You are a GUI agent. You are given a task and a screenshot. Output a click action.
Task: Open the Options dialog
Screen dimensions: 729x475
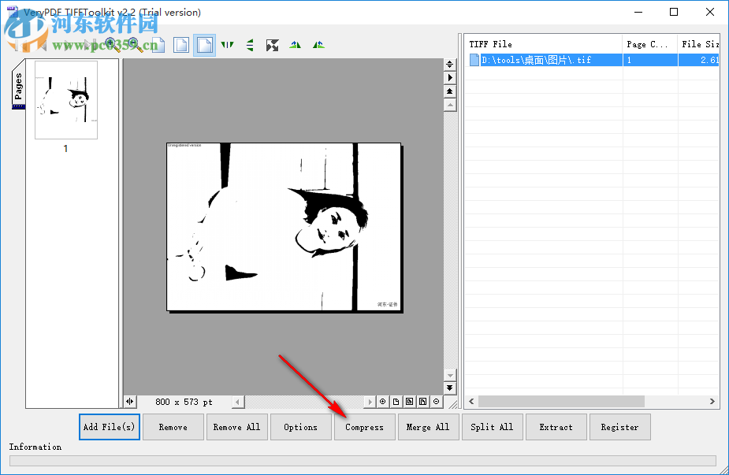pos(300,426)
